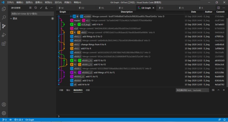228x122 pixels.
Task: Click the v1.0.0.0 tag label
Action: point(85,16)
